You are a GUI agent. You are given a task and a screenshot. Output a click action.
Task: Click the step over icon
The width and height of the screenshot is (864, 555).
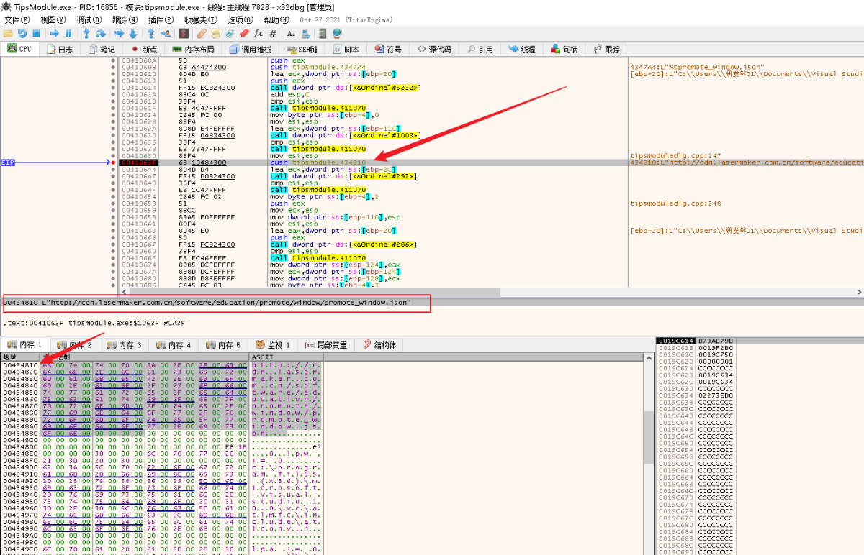(101, 33)
